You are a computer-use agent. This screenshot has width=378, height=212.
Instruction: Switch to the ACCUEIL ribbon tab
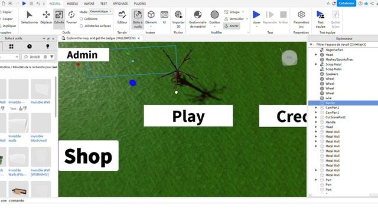pos(55,4)
